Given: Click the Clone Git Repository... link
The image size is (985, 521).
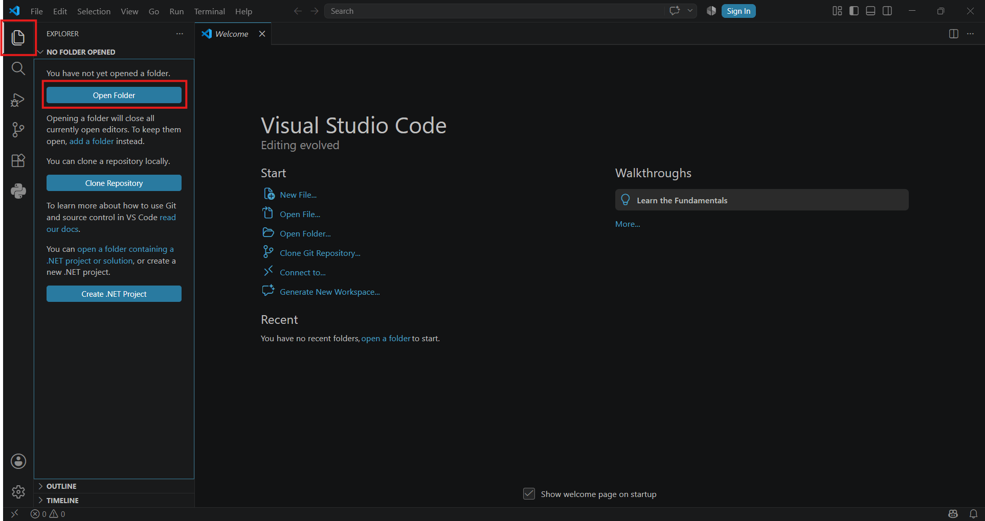Looking at the screenshot, I should pos(320,253).
